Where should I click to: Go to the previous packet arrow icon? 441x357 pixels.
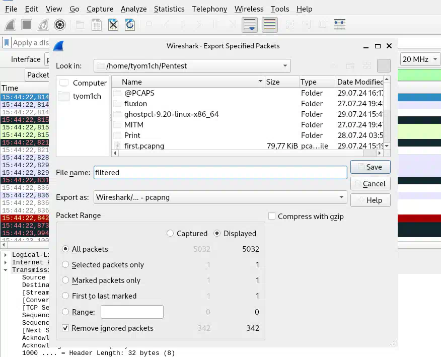coord(166,25)
